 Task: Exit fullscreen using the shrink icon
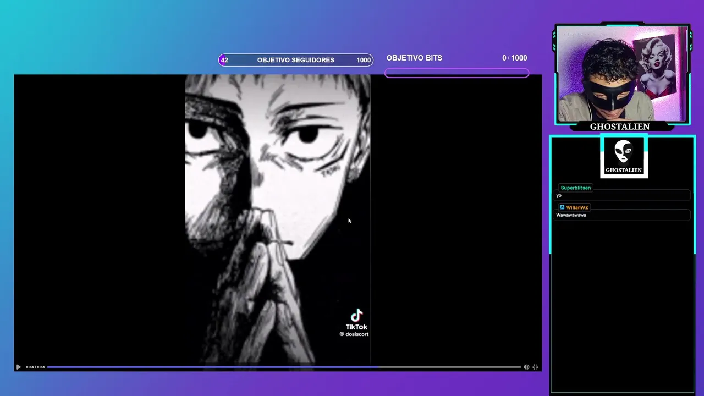pos(535,367)
